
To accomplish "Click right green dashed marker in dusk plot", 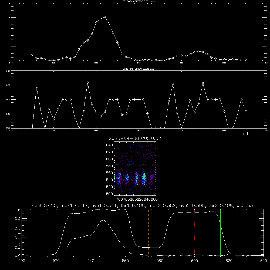I will point(149,99).
